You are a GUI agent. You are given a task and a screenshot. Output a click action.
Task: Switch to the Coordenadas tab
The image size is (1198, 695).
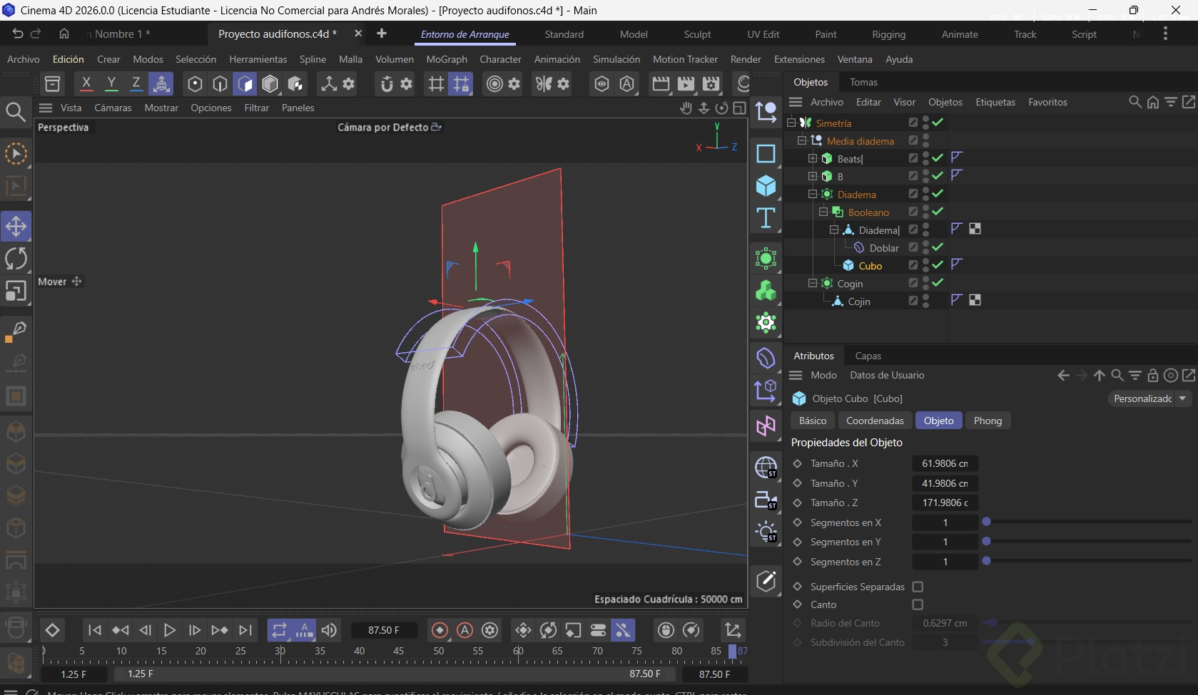pyautogui.click(x=875, y=421)
